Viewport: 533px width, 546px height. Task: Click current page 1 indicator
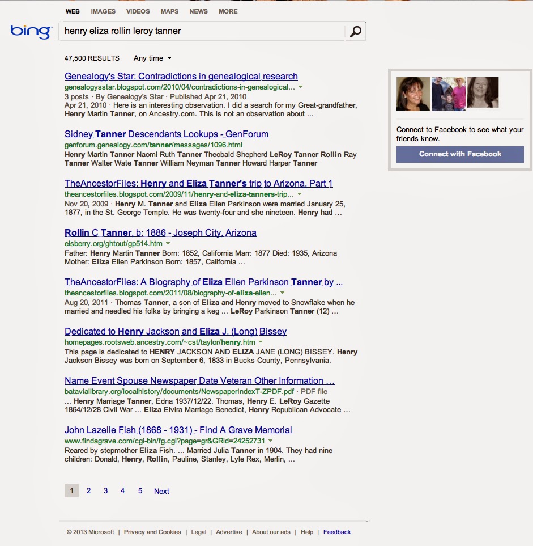71,490
